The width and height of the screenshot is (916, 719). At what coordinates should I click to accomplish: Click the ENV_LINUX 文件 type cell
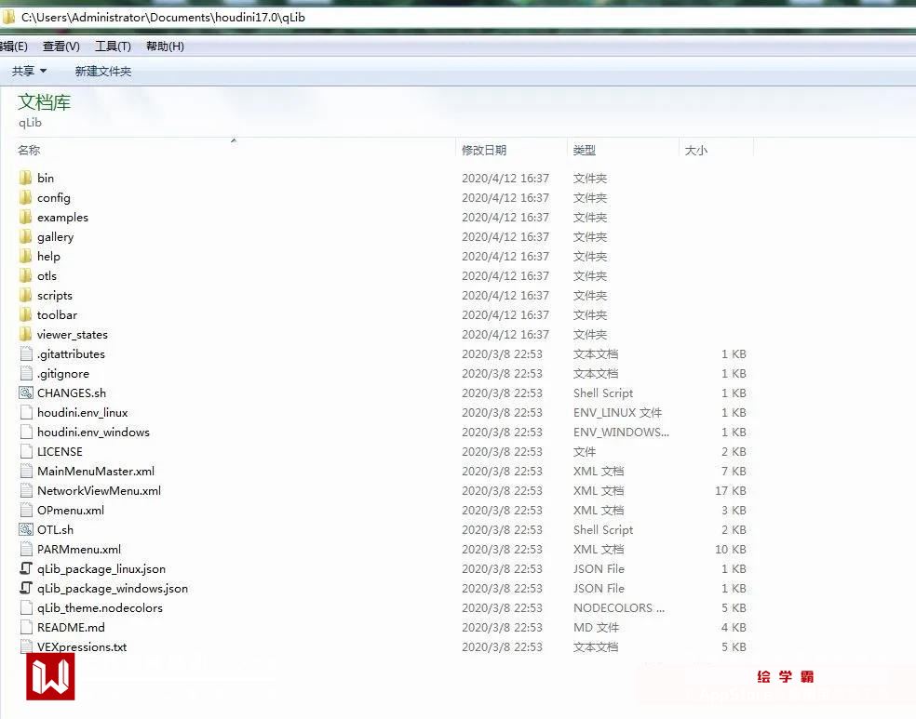(617, 413)
